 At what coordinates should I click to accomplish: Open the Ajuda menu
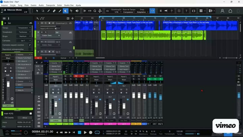click(78, 5)
